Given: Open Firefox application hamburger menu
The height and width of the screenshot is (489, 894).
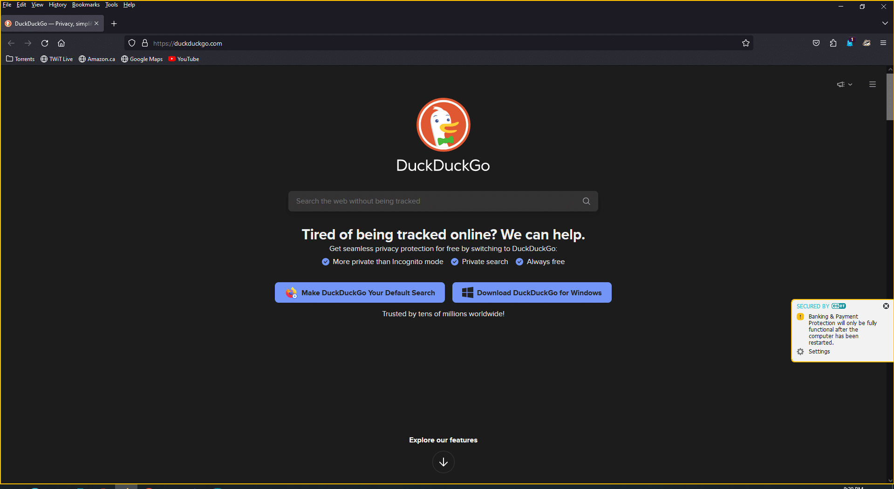Looking at the screenshot, I should pyautogui.click(x=883, y=43).
